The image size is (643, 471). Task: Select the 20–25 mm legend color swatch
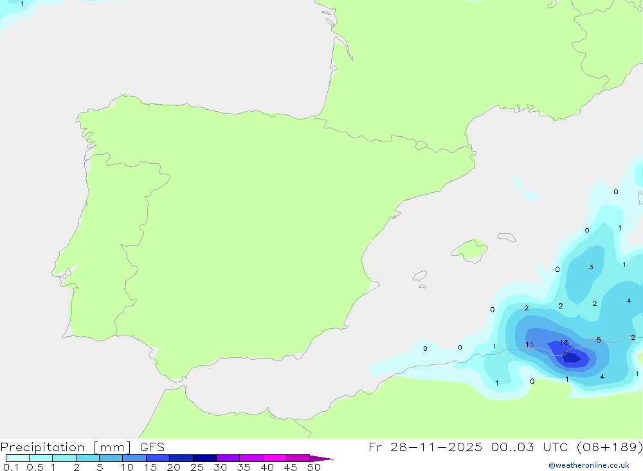[x=181, y=458]
